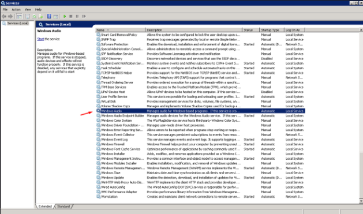Open the Action menu
The width and height of the screenshot is (363, 214).
[16, 9]
